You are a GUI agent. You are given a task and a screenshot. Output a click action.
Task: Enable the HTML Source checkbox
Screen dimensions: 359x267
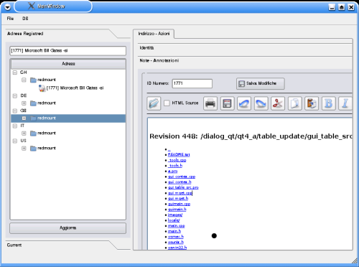tap(167, 103)
